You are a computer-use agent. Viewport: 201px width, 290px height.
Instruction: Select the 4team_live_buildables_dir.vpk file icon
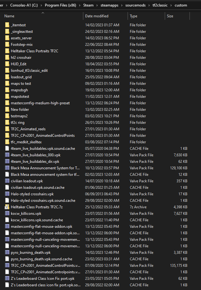[7, 162]
